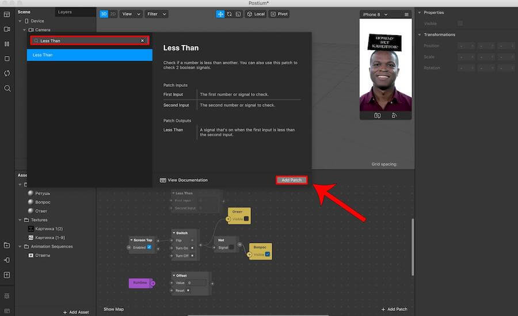518x316 pixels.
Task: Click the pause icon in left sidebar
Action: 6,44
